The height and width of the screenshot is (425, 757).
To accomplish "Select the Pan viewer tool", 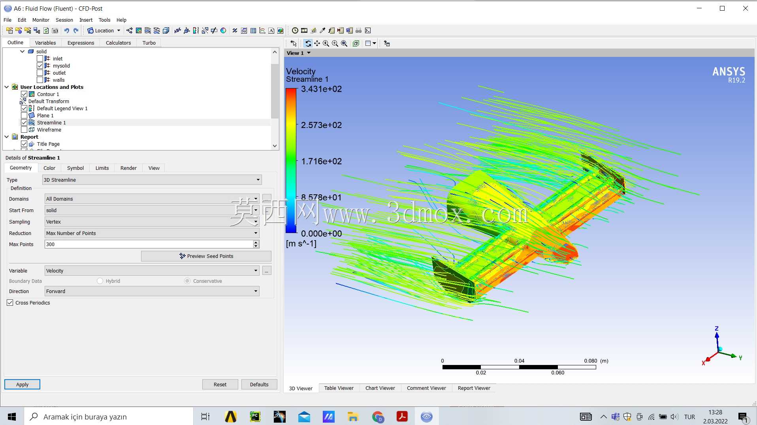I will click(x=317, y=43).
